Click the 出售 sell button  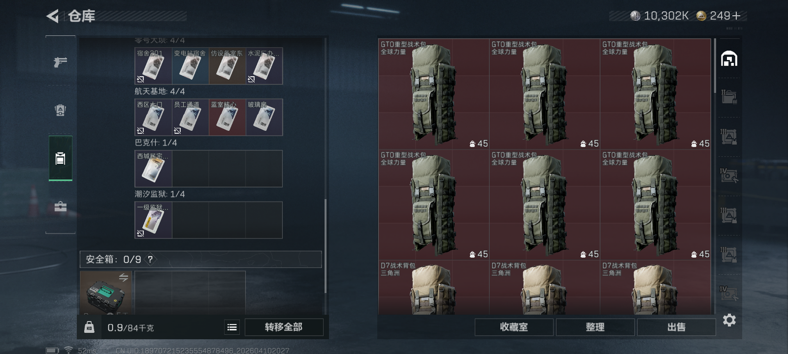[x=676, y=327]
